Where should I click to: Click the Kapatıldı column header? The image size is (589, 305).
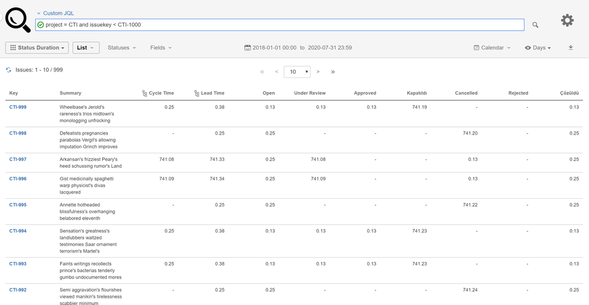(x=417, y=93)
